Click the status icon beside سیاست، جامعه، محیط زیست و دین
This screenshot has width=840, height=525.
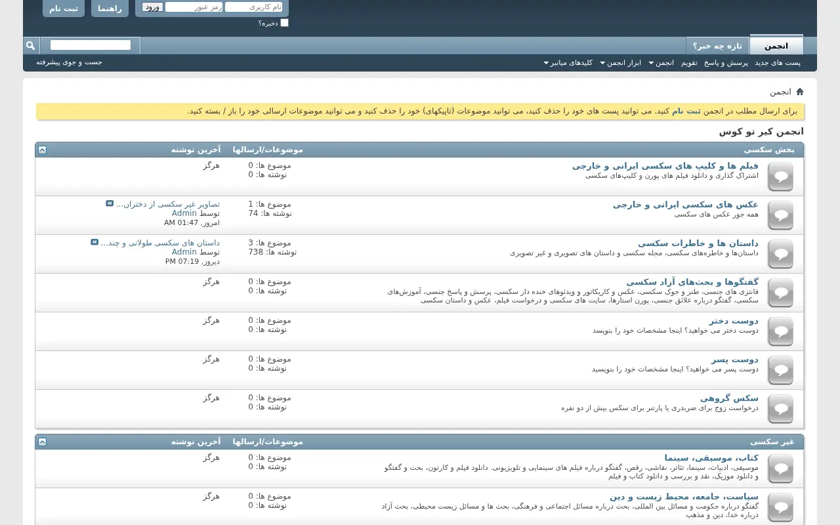(781, 508)
